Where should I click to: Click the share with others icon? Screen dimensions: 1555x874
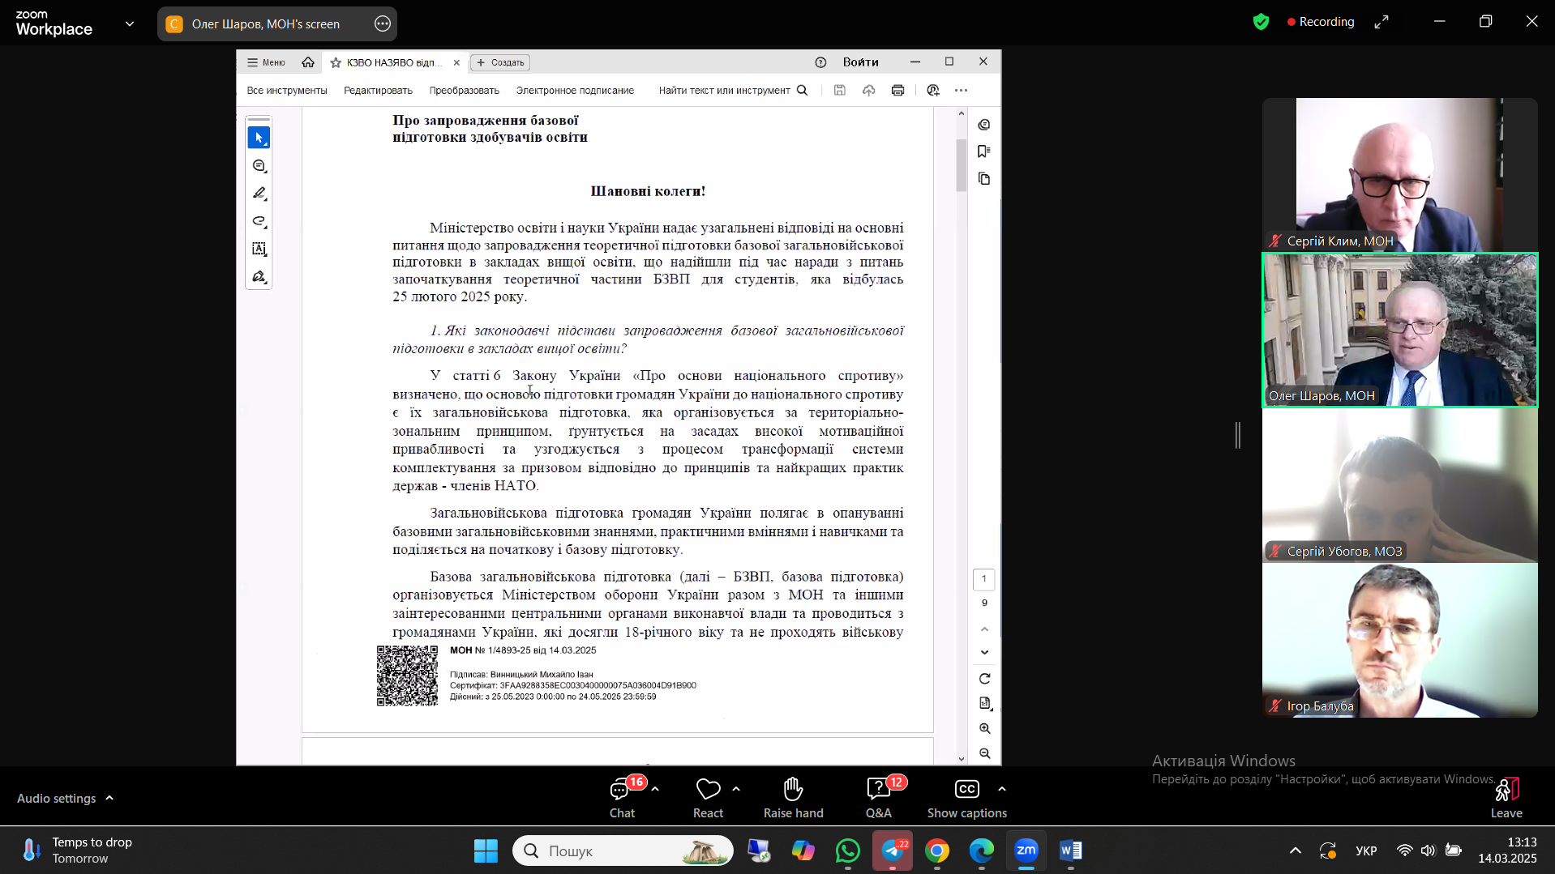[x=933, y=91]
